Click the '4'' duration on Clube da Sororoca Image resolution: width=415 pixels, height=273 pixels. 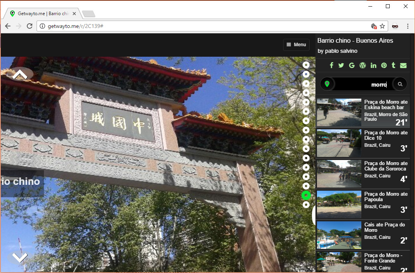click(404, 179)
